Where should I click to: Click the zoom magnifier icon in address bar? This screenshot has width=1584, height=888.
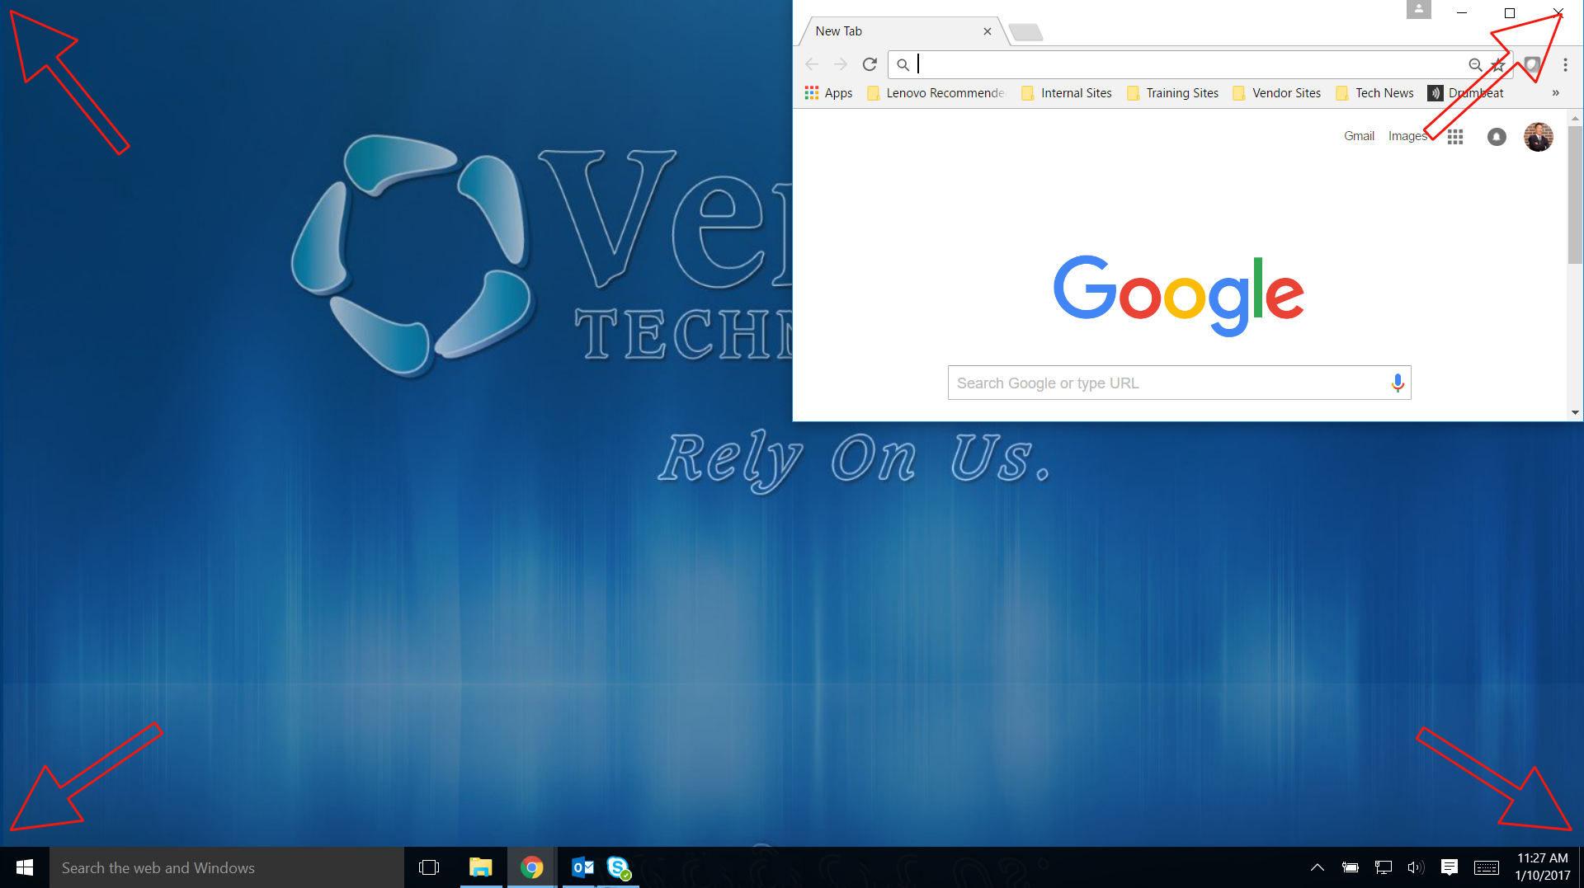[1475, 64]
